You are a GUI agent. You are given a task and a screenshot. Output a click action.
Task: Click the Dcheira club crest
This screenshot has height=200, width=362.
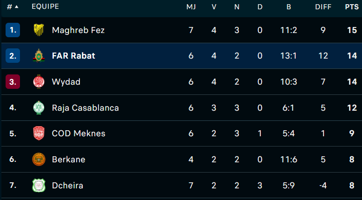coord(39,185)
